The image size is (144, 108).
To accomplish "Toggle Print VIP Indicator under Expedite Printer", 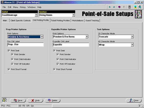I will 58,64.
